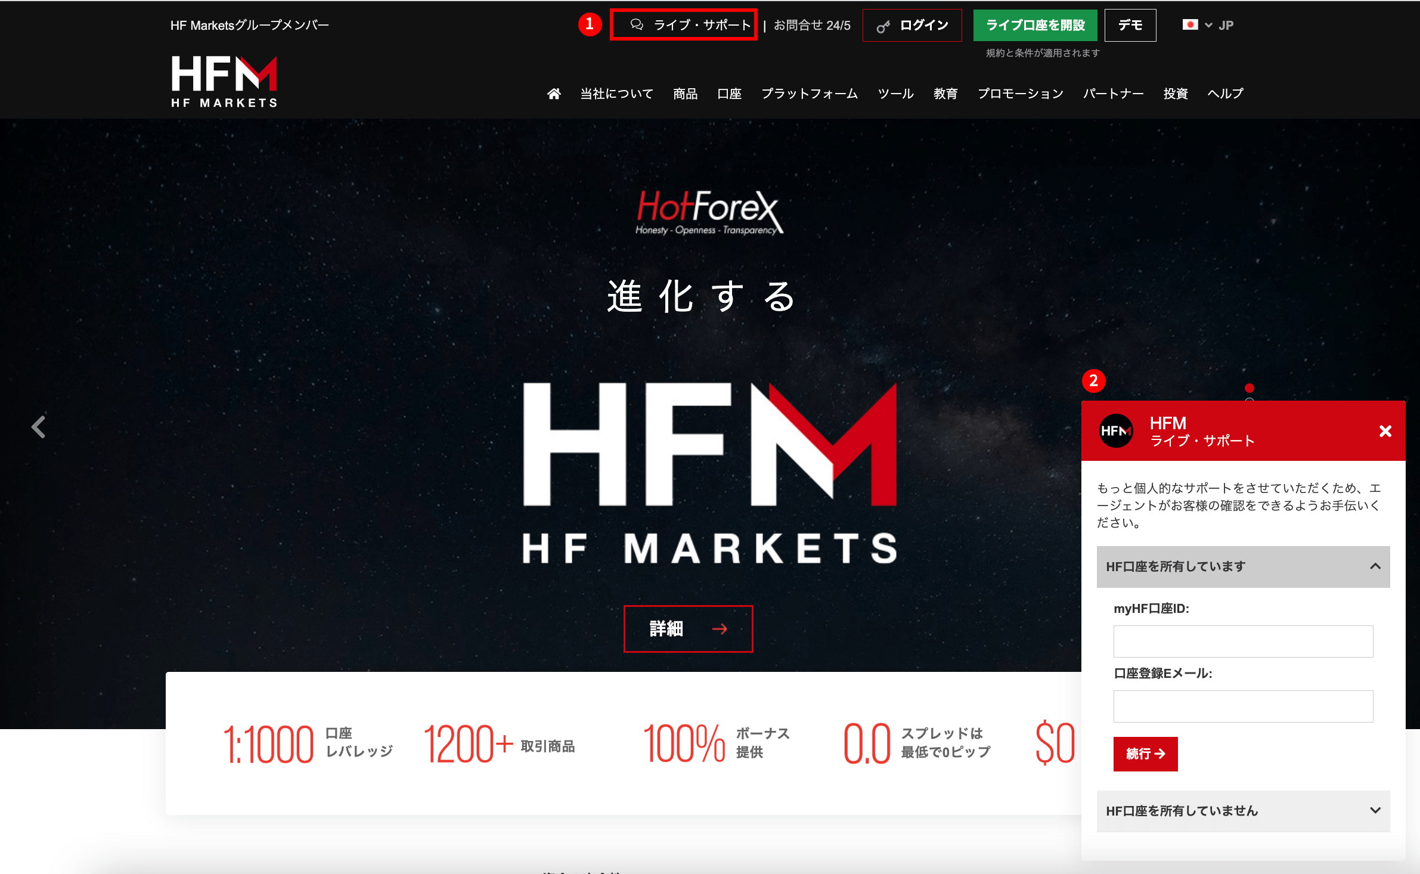Open 投資 menu

[x=1176, y=94]
